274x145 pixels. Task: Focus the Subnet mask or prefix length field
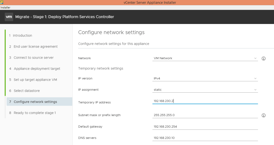click(x=205, y=115)
